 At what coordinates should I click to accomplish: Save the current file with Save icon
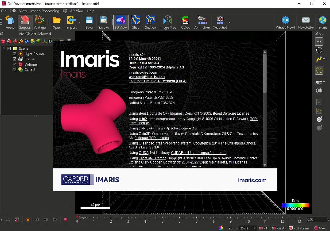point(89,22)
